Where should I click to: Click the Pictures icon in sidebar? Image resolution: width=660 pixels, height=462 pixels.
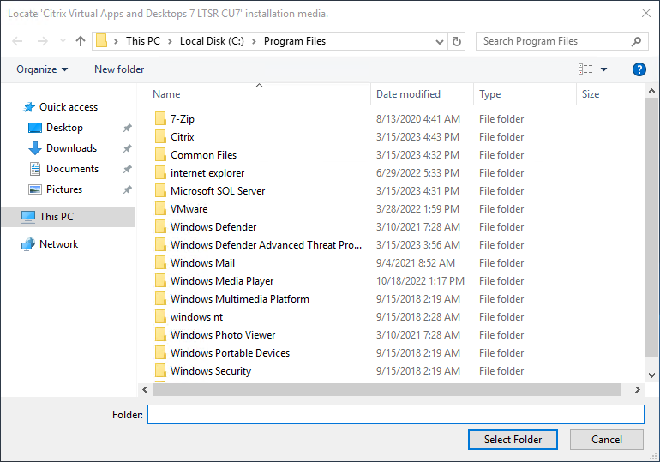(35, 189)
